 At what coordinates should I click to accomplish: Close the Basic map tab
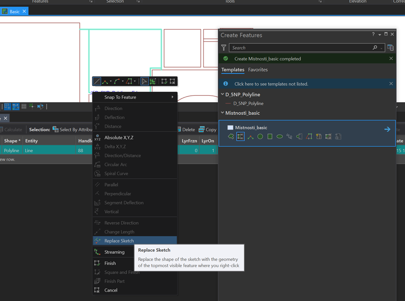coord(24,12)
